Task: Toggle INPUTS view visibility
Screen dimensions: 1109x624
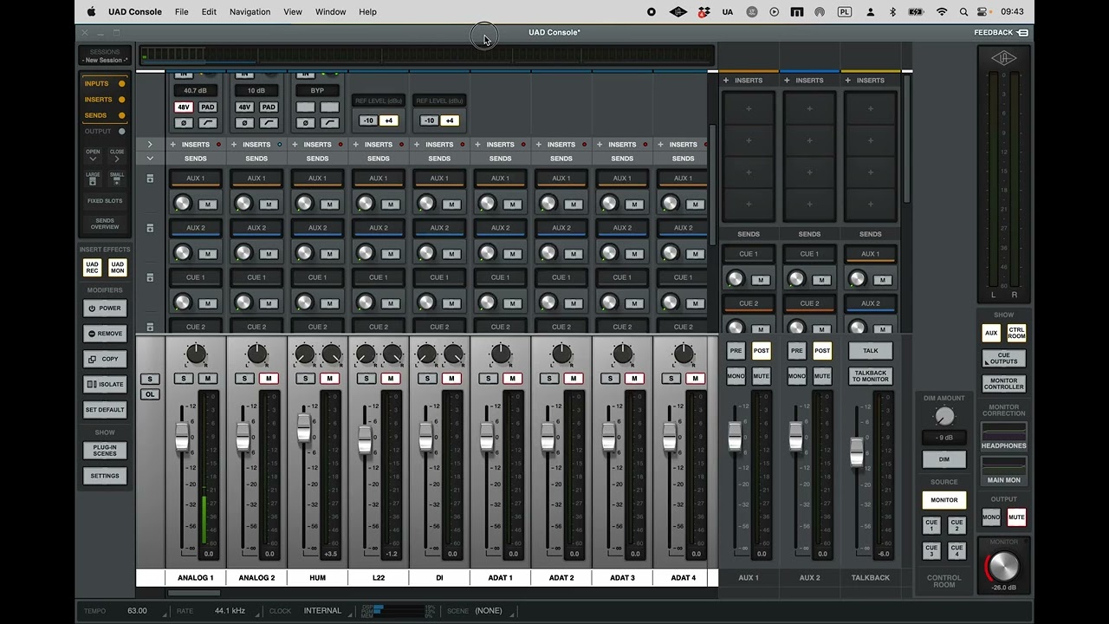Action: [104, 84]
